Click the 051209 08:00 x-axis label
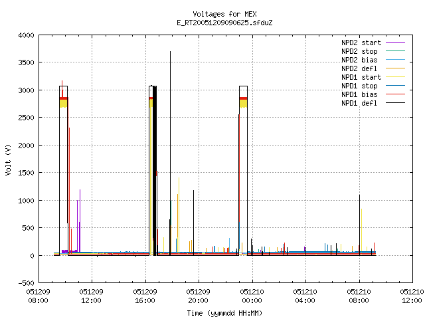 click(x=39, y=296)
